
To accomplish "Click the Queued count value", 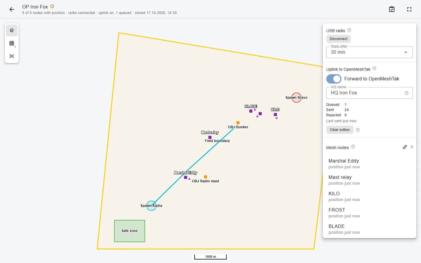I will pos(346,105).
